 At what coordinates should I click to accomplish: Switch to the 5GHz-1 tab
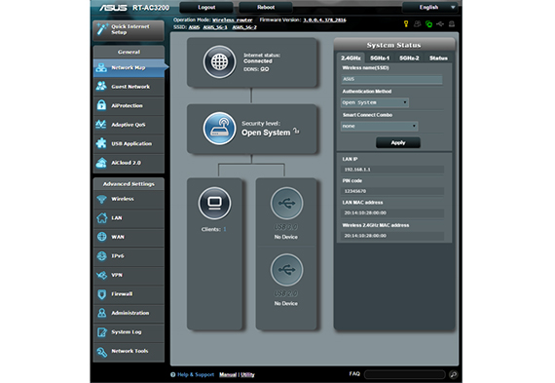(380, 57)
